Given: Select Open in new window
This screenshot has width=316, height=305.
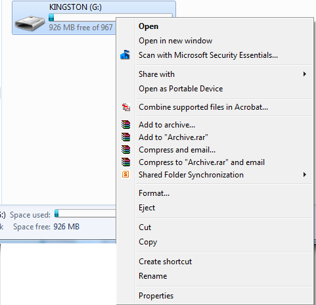Looking at the screenshot, I should pyautogui.click(x=214, y=41).
